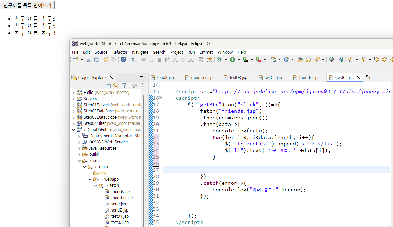Open Project Explorer filter icon

(x=124, y=86)
